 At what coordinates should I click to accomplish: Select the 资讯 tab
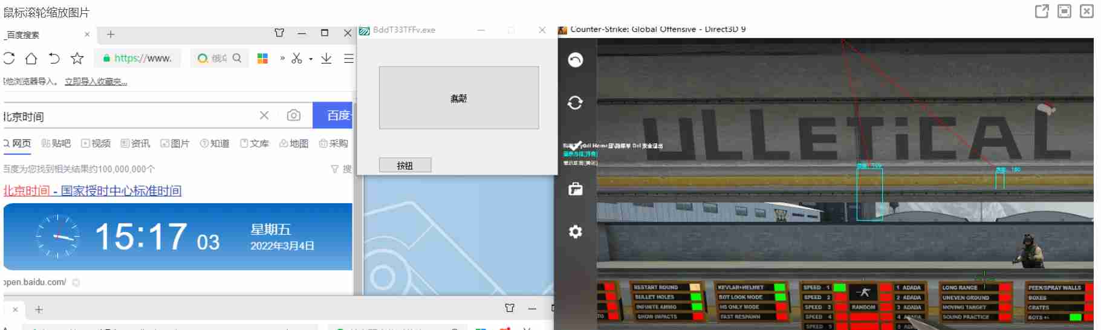[x=135, y=143]
